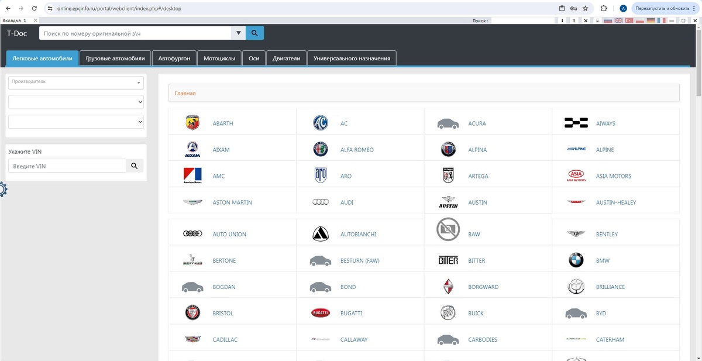Switch to Автофургон tab
Screen dimensions: 702x361
click(x=174, y=59)
